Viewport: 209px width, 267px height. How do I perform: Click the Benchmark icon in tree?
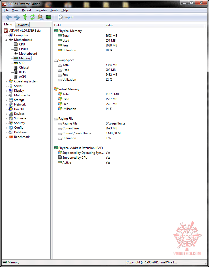(11, 137)
